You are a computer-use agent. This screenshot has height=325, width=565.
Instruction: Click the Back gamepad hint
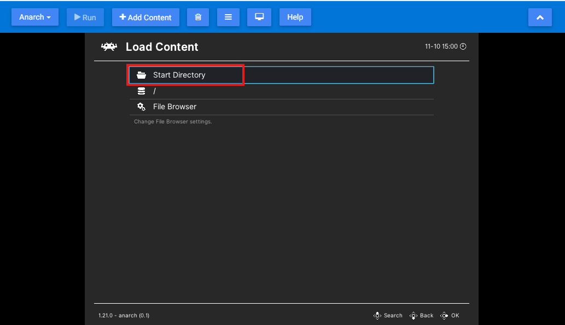click(422, 315)
